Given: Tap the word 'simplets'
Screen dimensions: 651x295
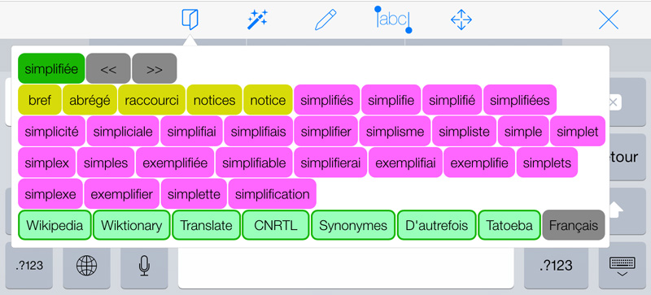Looking at the screenshot, I should pos(547,163).
